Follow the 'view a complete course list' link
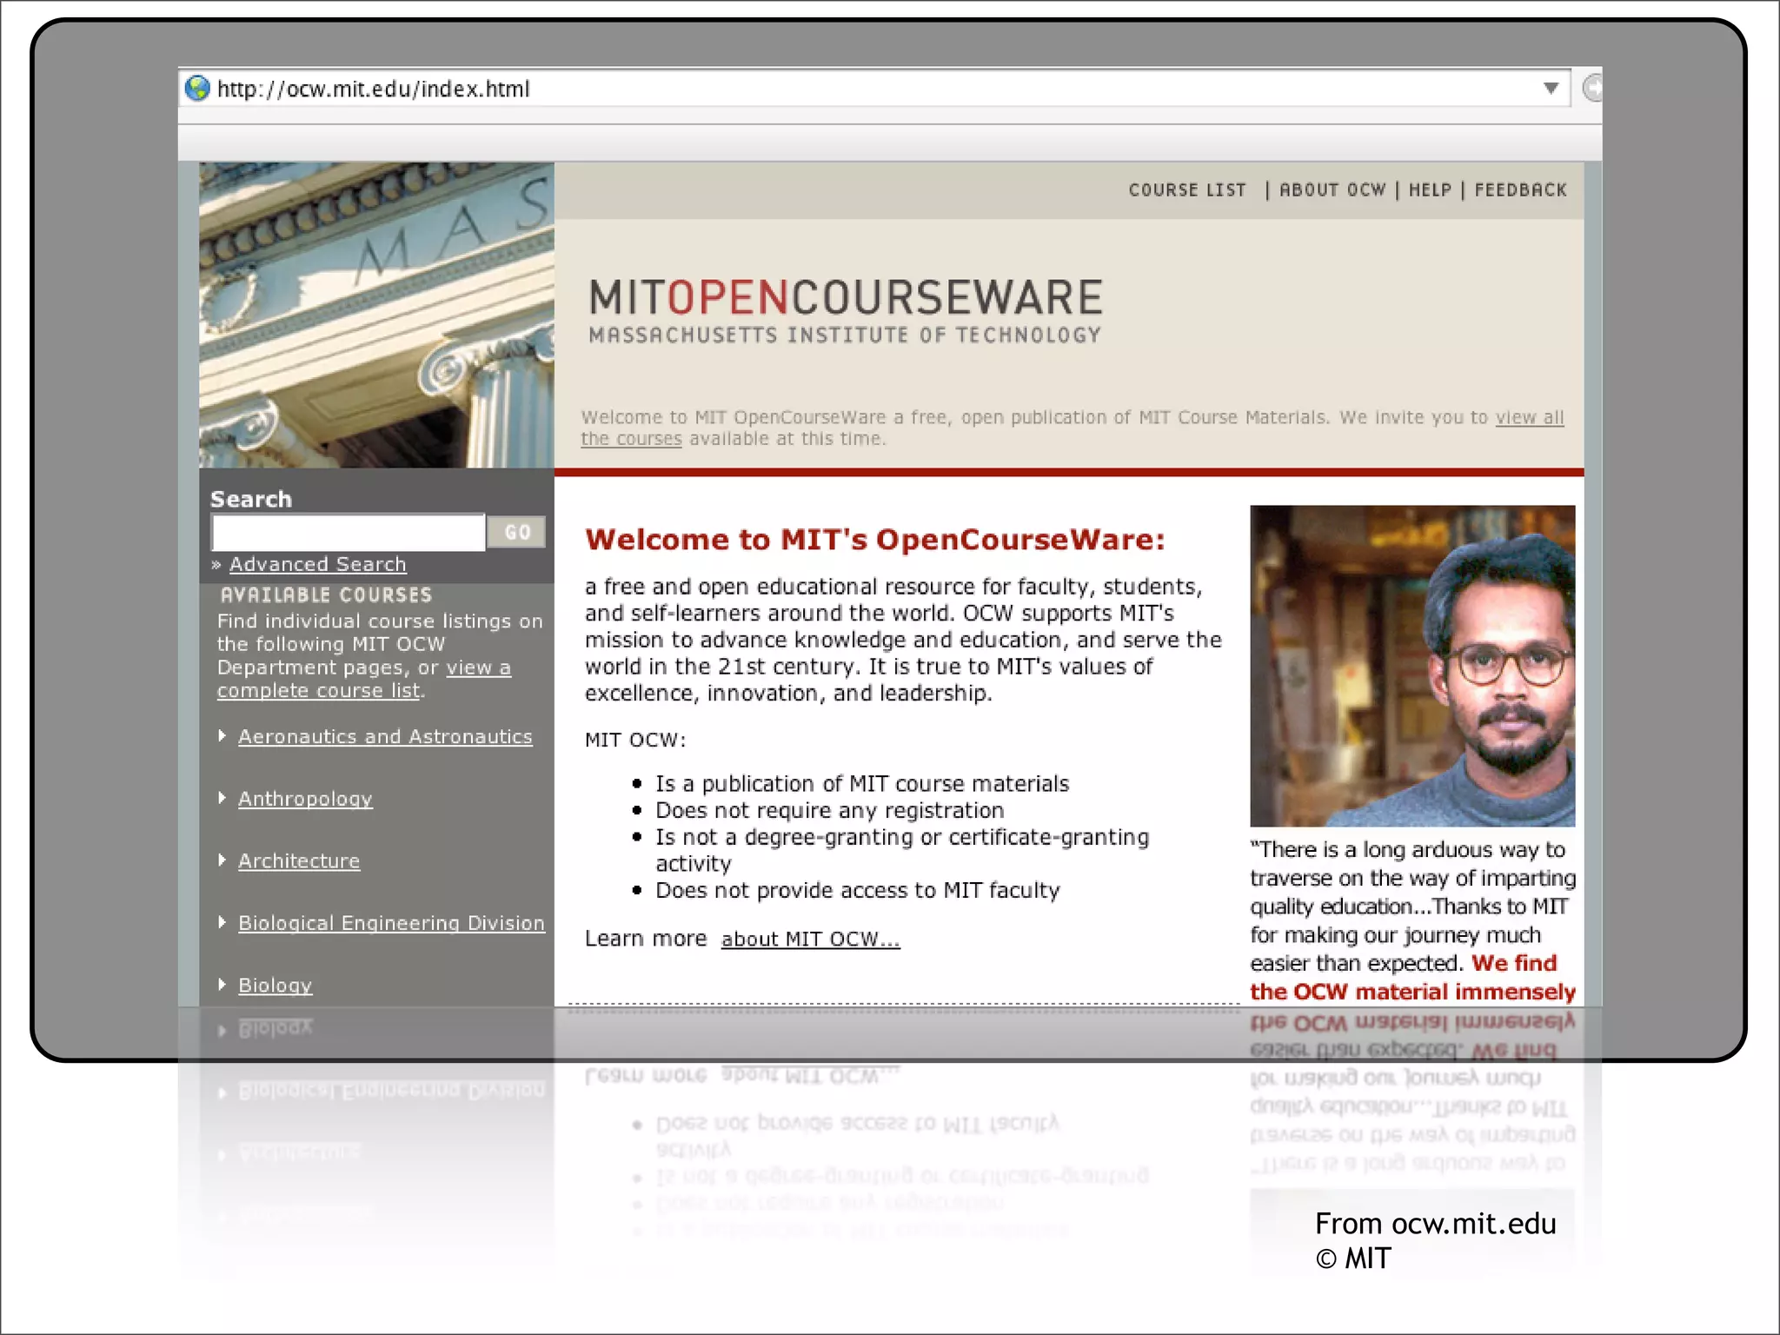The height and width of the screenshot is (1335, 1780). pos(320,691)
